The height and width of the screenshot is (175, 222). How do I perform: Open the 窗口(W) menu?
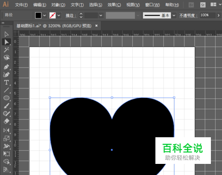point(152,5)
